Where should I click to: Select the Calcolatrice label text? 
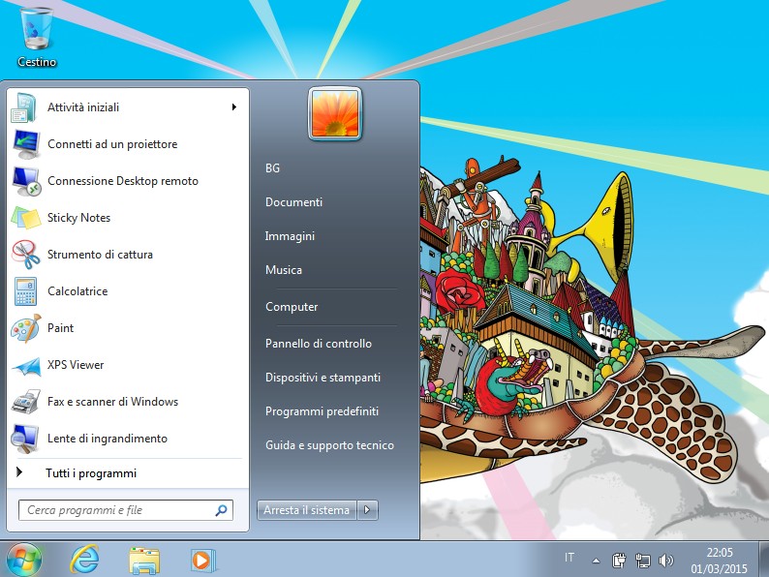[x=77, y=291]
